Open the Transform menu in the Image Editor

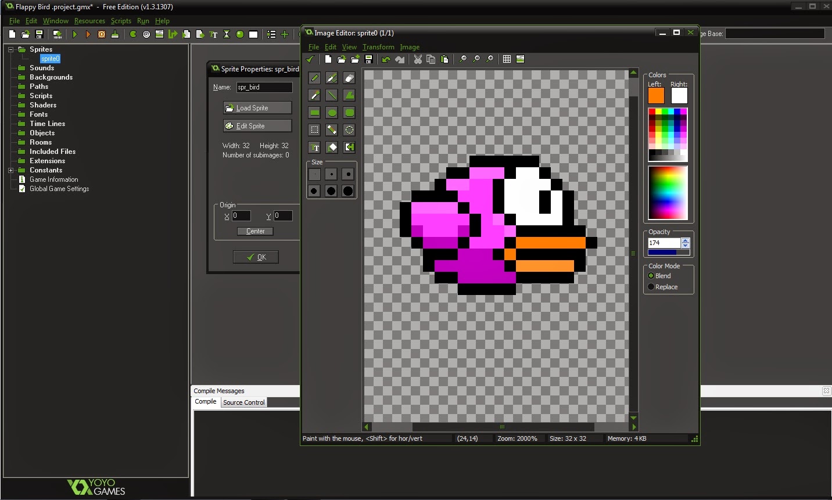pos(378,47)
